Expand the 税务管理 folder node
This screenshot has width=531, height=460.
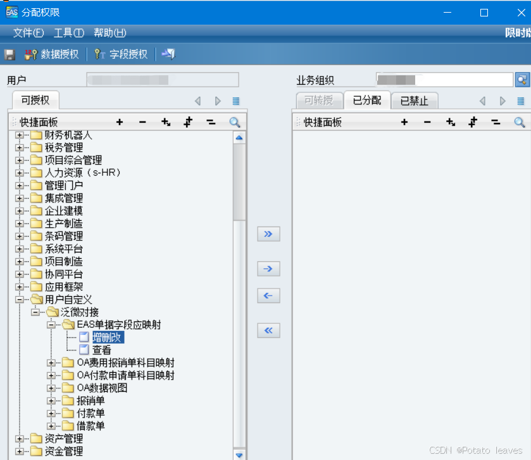[19, 147]
